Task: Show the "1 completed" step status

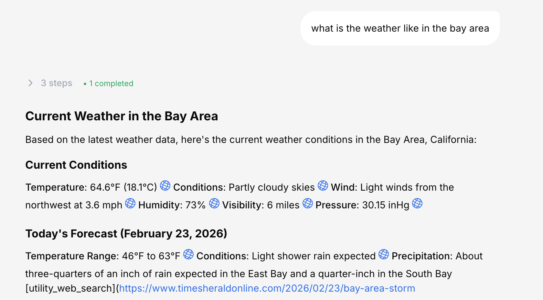Action: click(x=109, y=84)
